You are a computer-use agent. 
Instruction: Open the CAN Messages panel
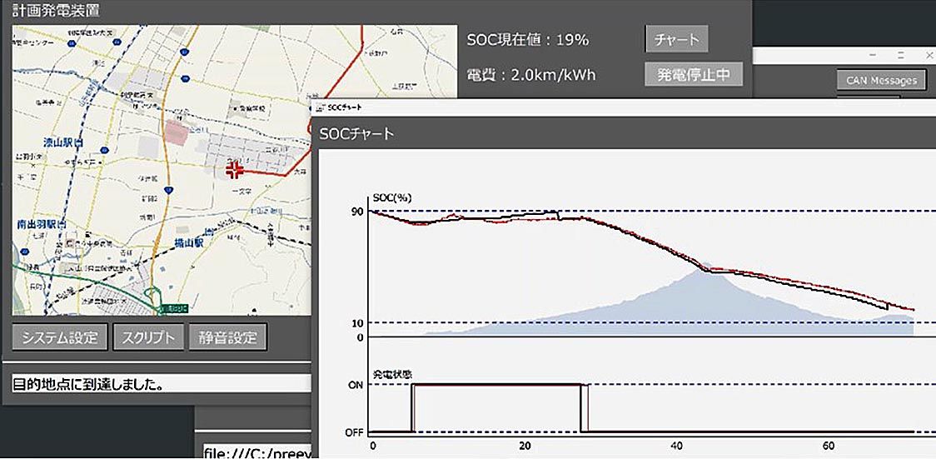tap(881, 80)
